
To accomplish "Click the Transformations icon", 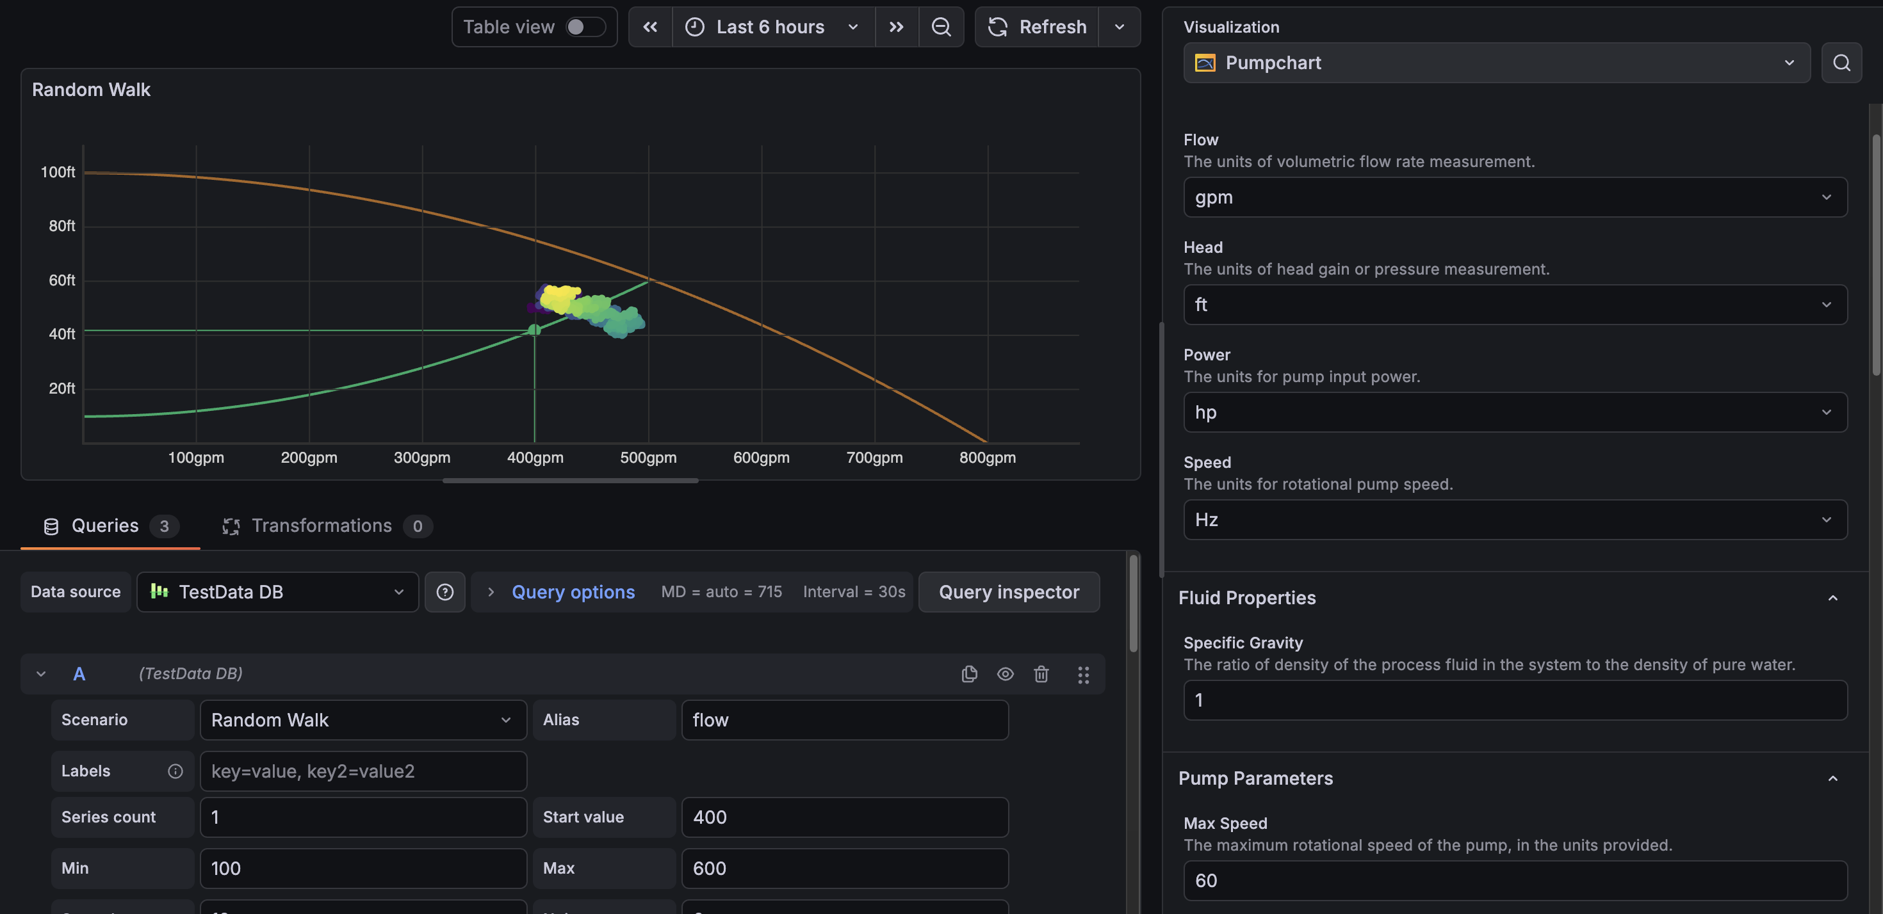I will [x=231, y=526].
